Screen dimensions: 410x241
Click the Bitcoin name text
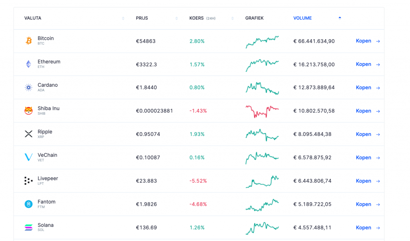46,38
